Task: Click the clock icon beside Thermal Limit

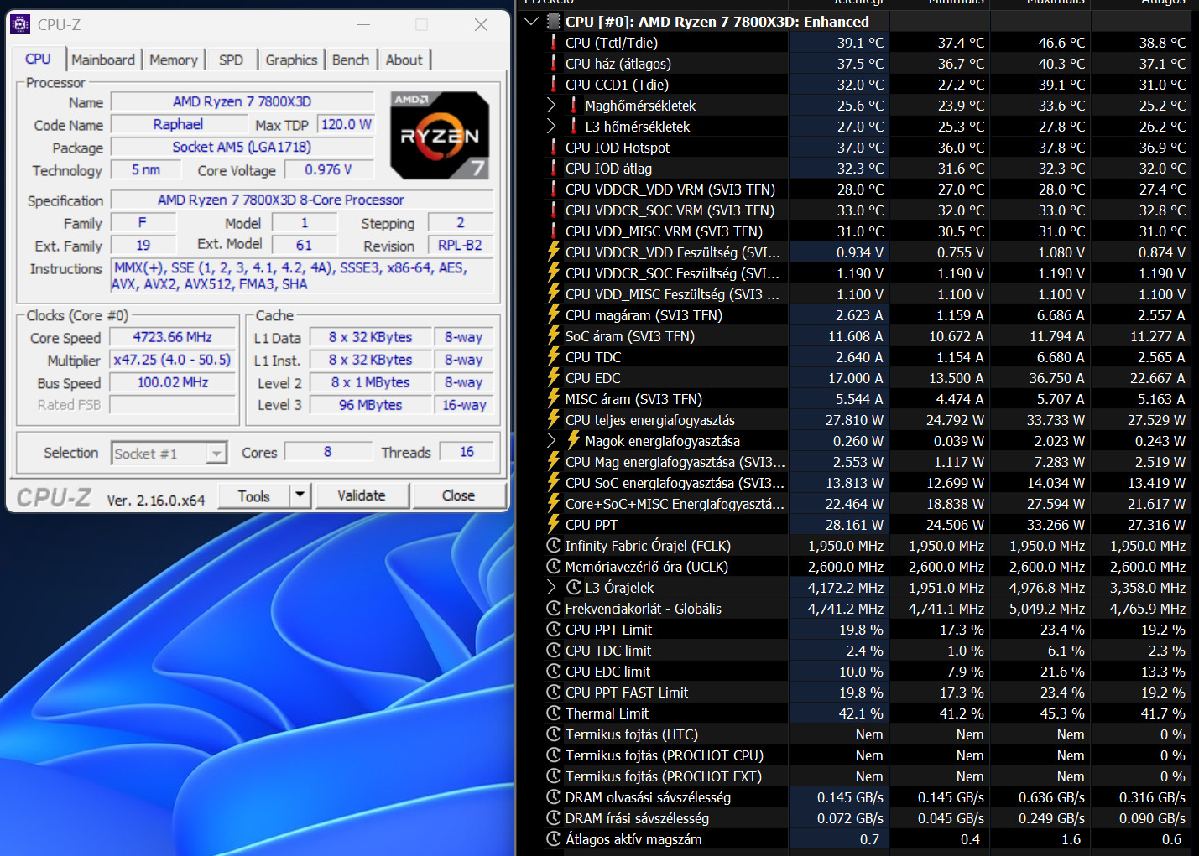Action: (x=554, y=713)
